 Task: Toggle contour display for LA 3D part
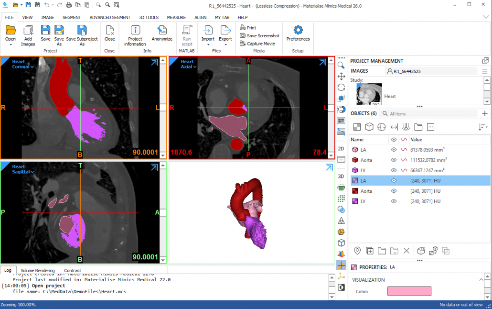click(x=404, y=150)
